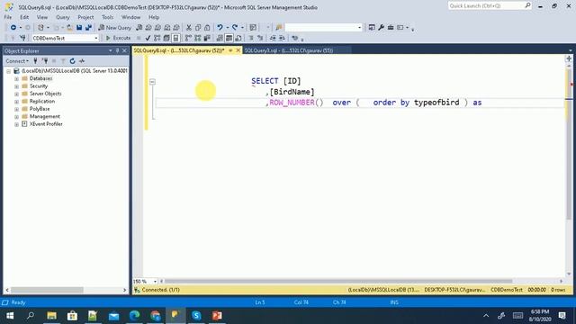Click the Paste clipboard icon
The image size is (576, 324).
pyautogui.click(x=207, y=28)
